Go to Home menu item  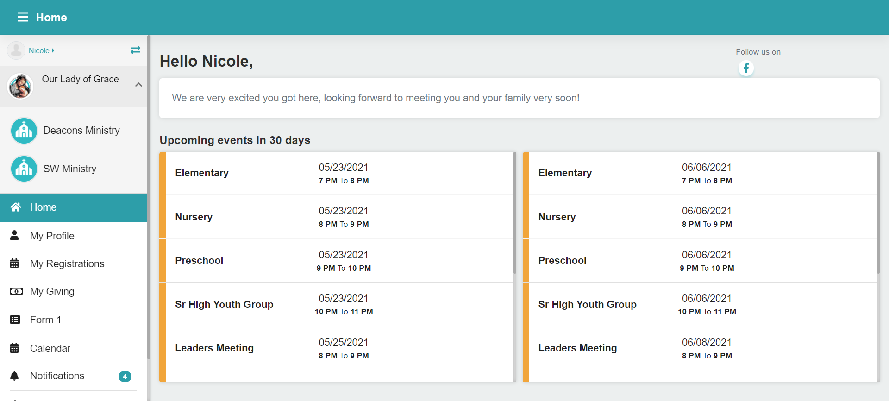pyautogui.click(x=74, y=207)
